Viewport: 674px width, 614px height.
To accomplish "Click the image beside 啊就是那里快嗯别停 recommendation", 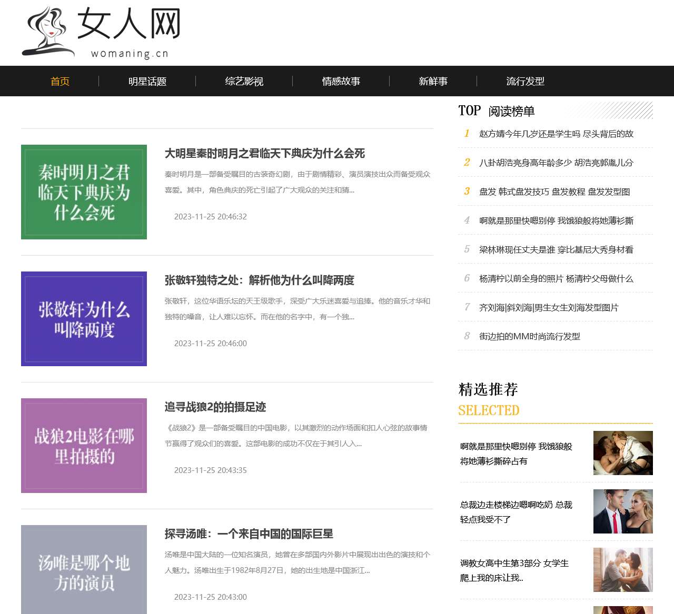I will tap(623, 453).
